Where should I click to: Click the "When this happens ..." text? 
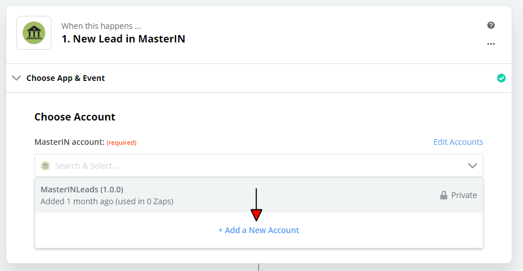pyautogui.click(x=101, y=26)
